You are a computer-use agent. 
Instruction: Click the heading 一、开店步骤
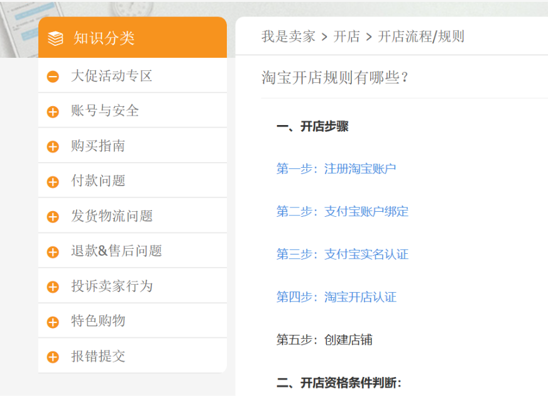click(x=312, y=126)
